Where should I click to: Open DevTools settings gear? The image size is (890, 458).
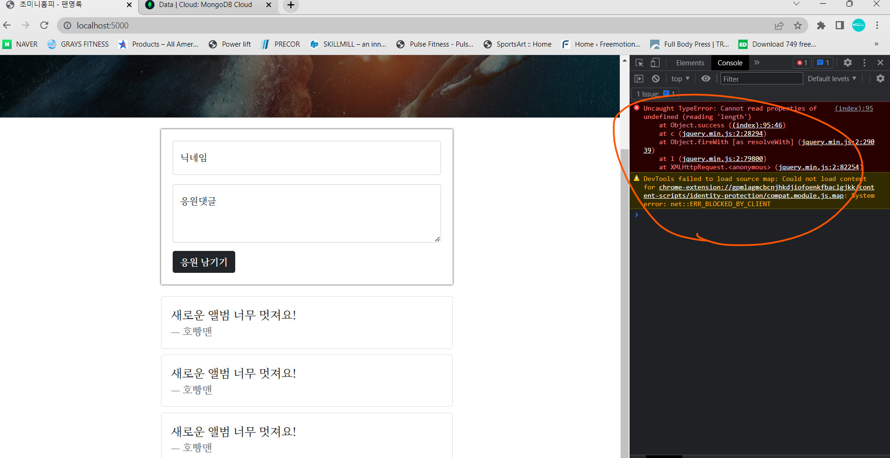[x=848, y=63]
